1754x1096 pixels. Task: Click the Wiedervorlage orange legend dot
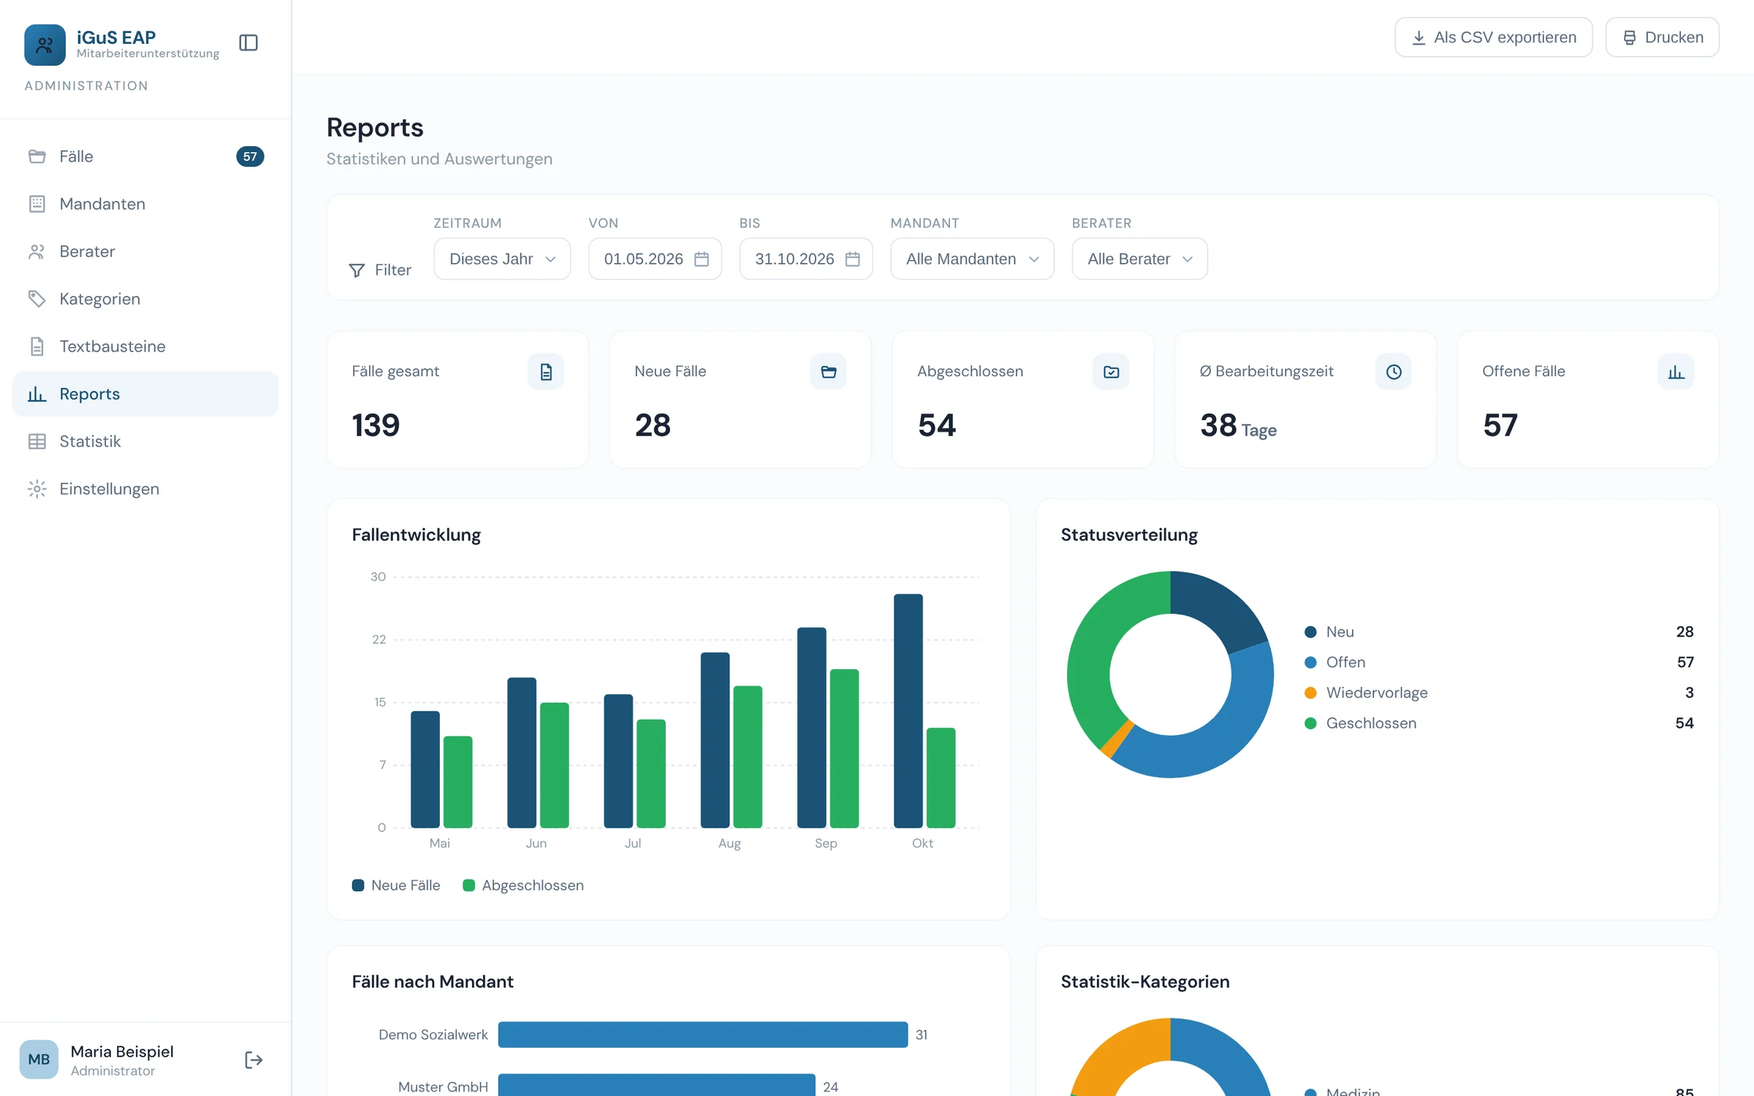tap(1310, 693)
